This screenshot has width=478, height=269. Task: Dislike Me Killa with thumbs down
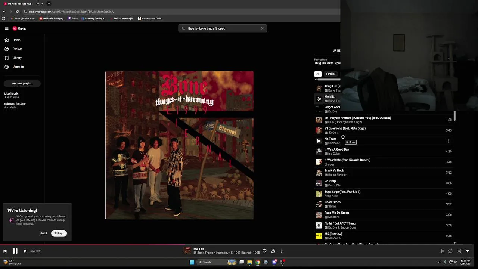(264, 251)
